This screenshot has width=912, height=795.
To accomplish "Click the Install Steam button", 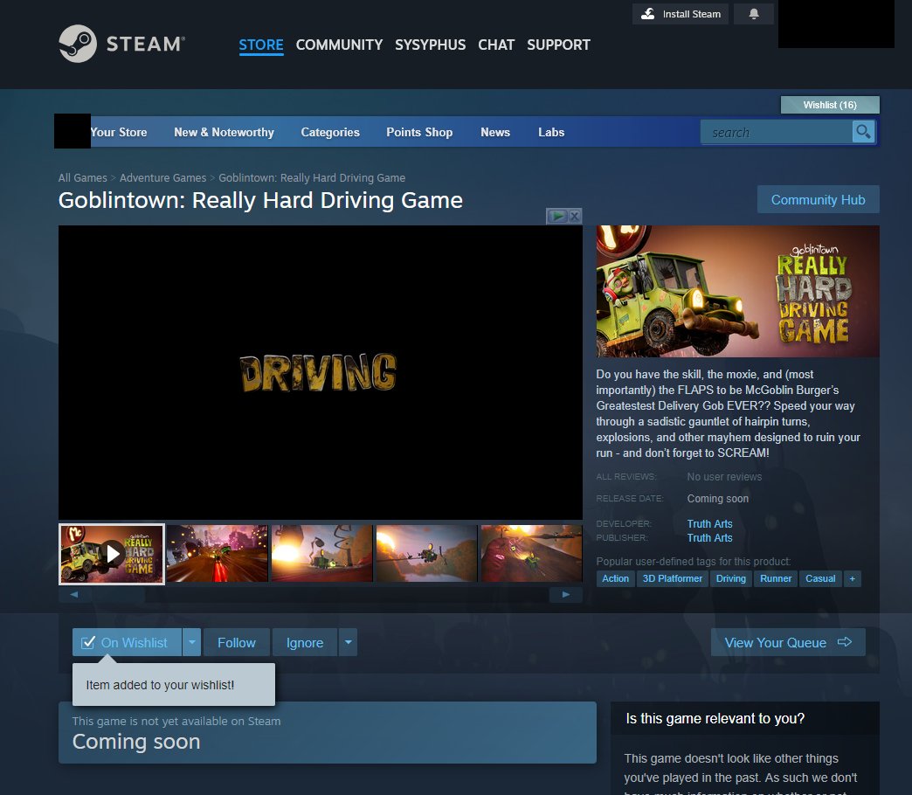I will (x=680, y=14).
